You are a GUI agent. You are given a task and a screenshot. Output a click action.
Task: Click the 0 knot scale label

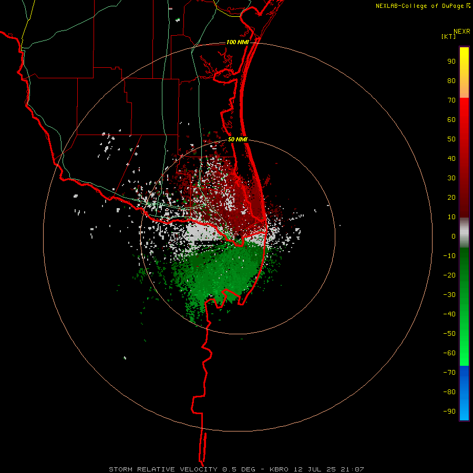pos(454,236)
